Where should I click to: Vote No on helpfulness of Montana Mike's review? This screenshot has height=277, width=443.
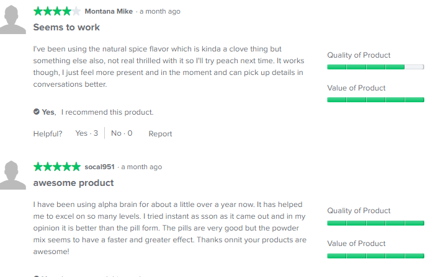122,133
